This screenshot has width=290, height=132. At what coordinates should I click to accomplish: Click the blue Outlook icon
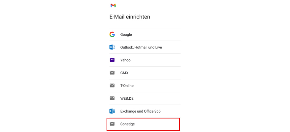[x=112, y=47]
